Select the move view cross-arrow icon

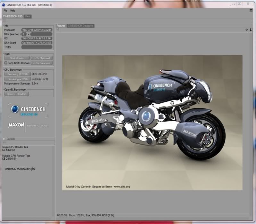247,30
